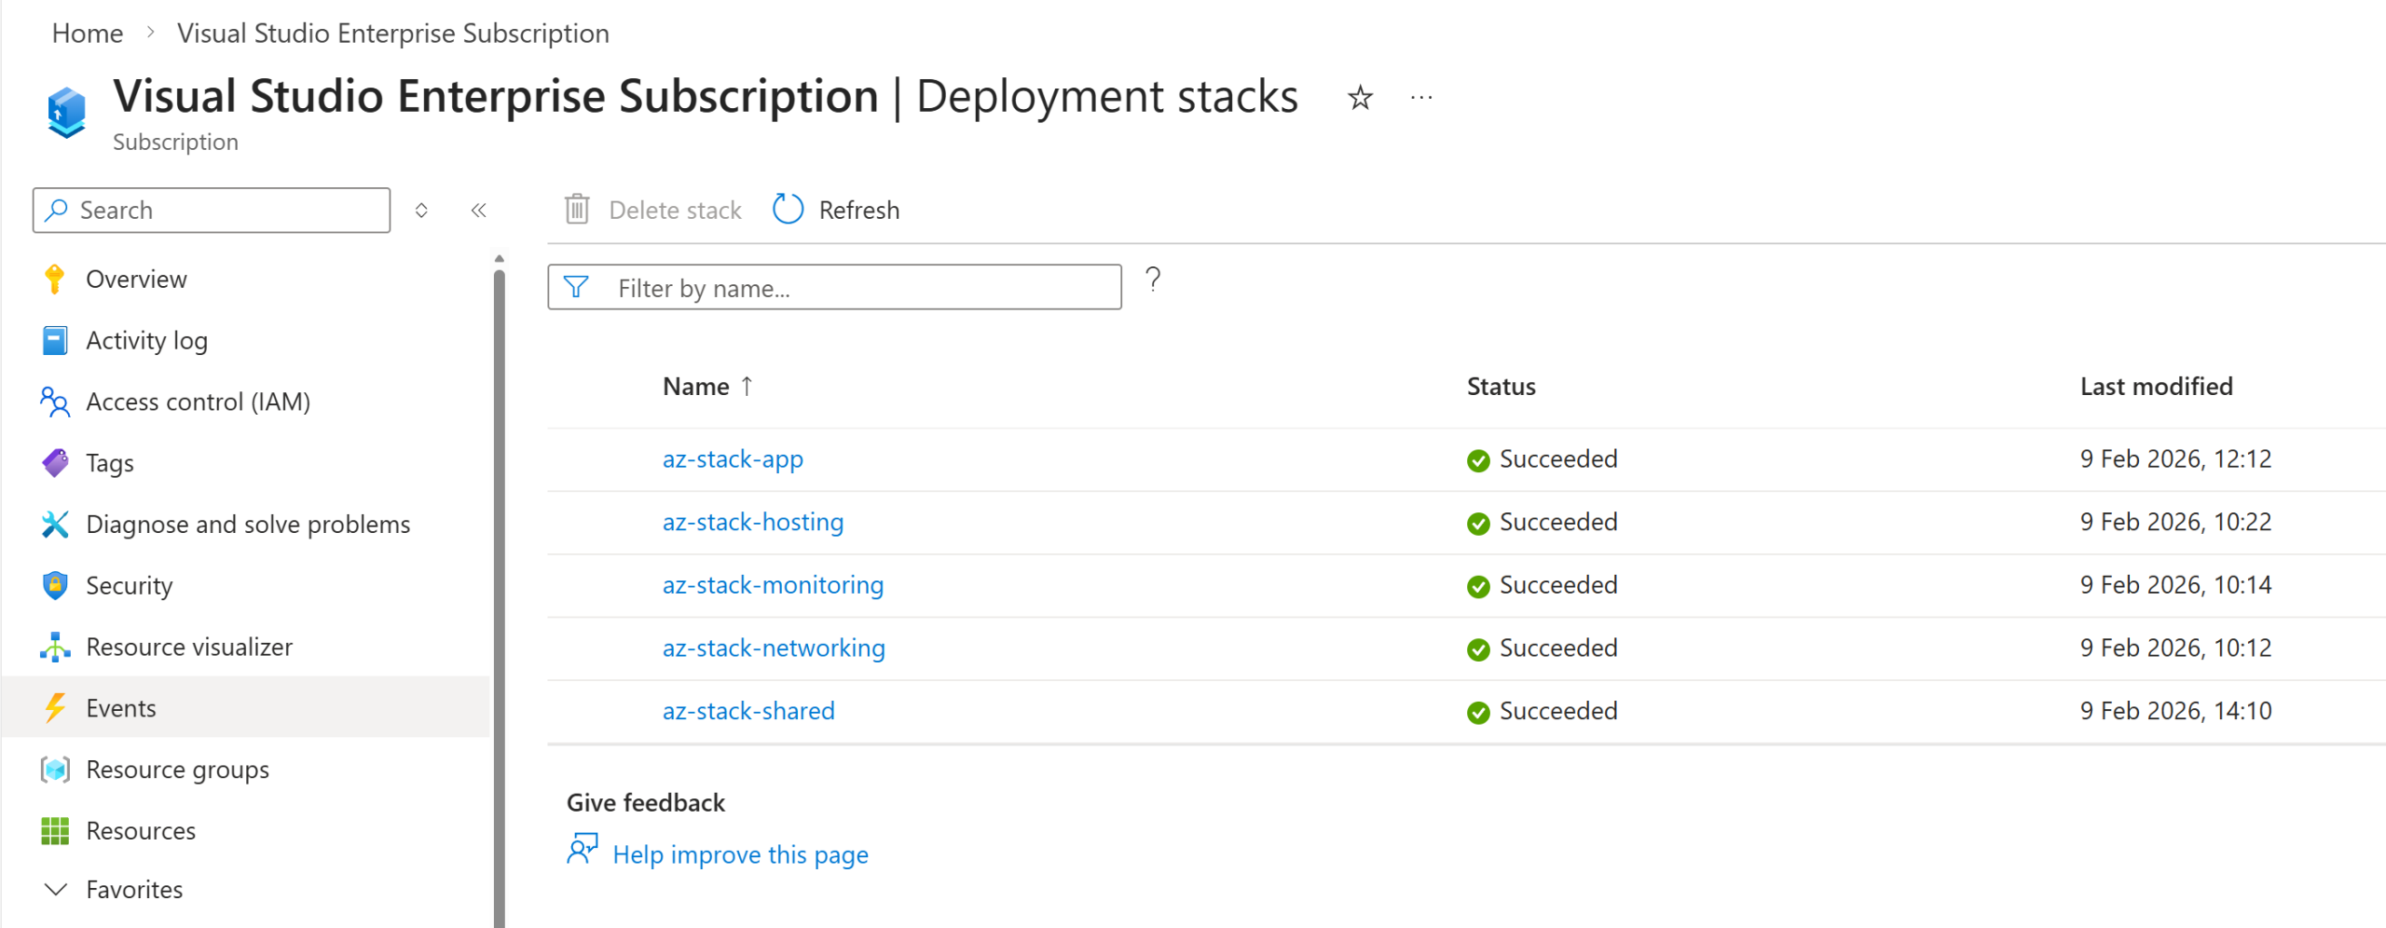
Task: Click the sidebar vertical scrollbar
Action: click(x=500, y=596)
